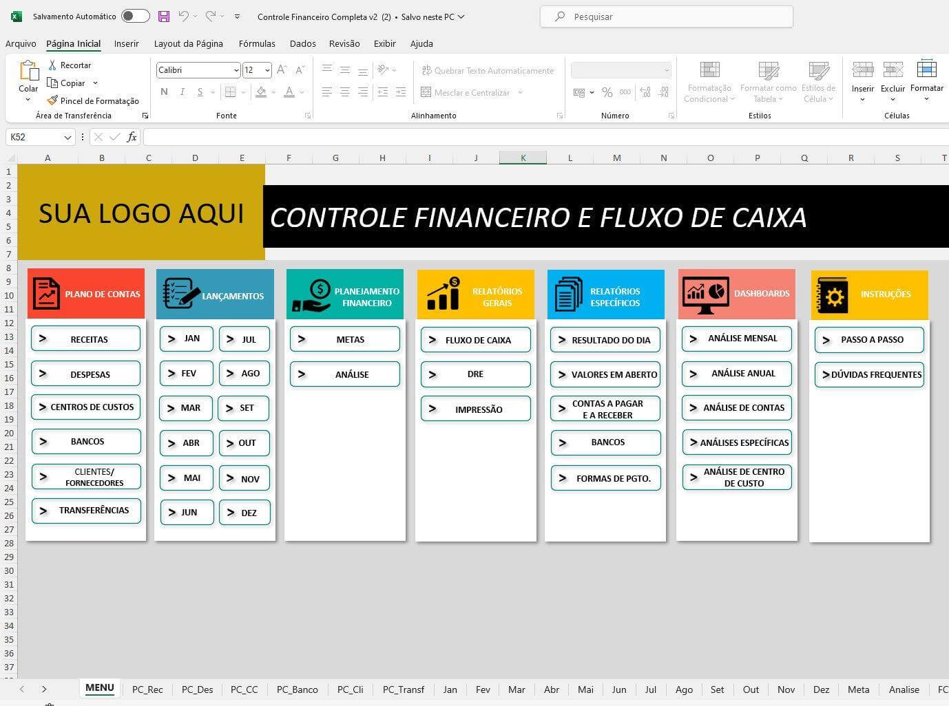Viewport: 949px width, 706px height.
Task: Apply percent number format
Action: point(606,92)
